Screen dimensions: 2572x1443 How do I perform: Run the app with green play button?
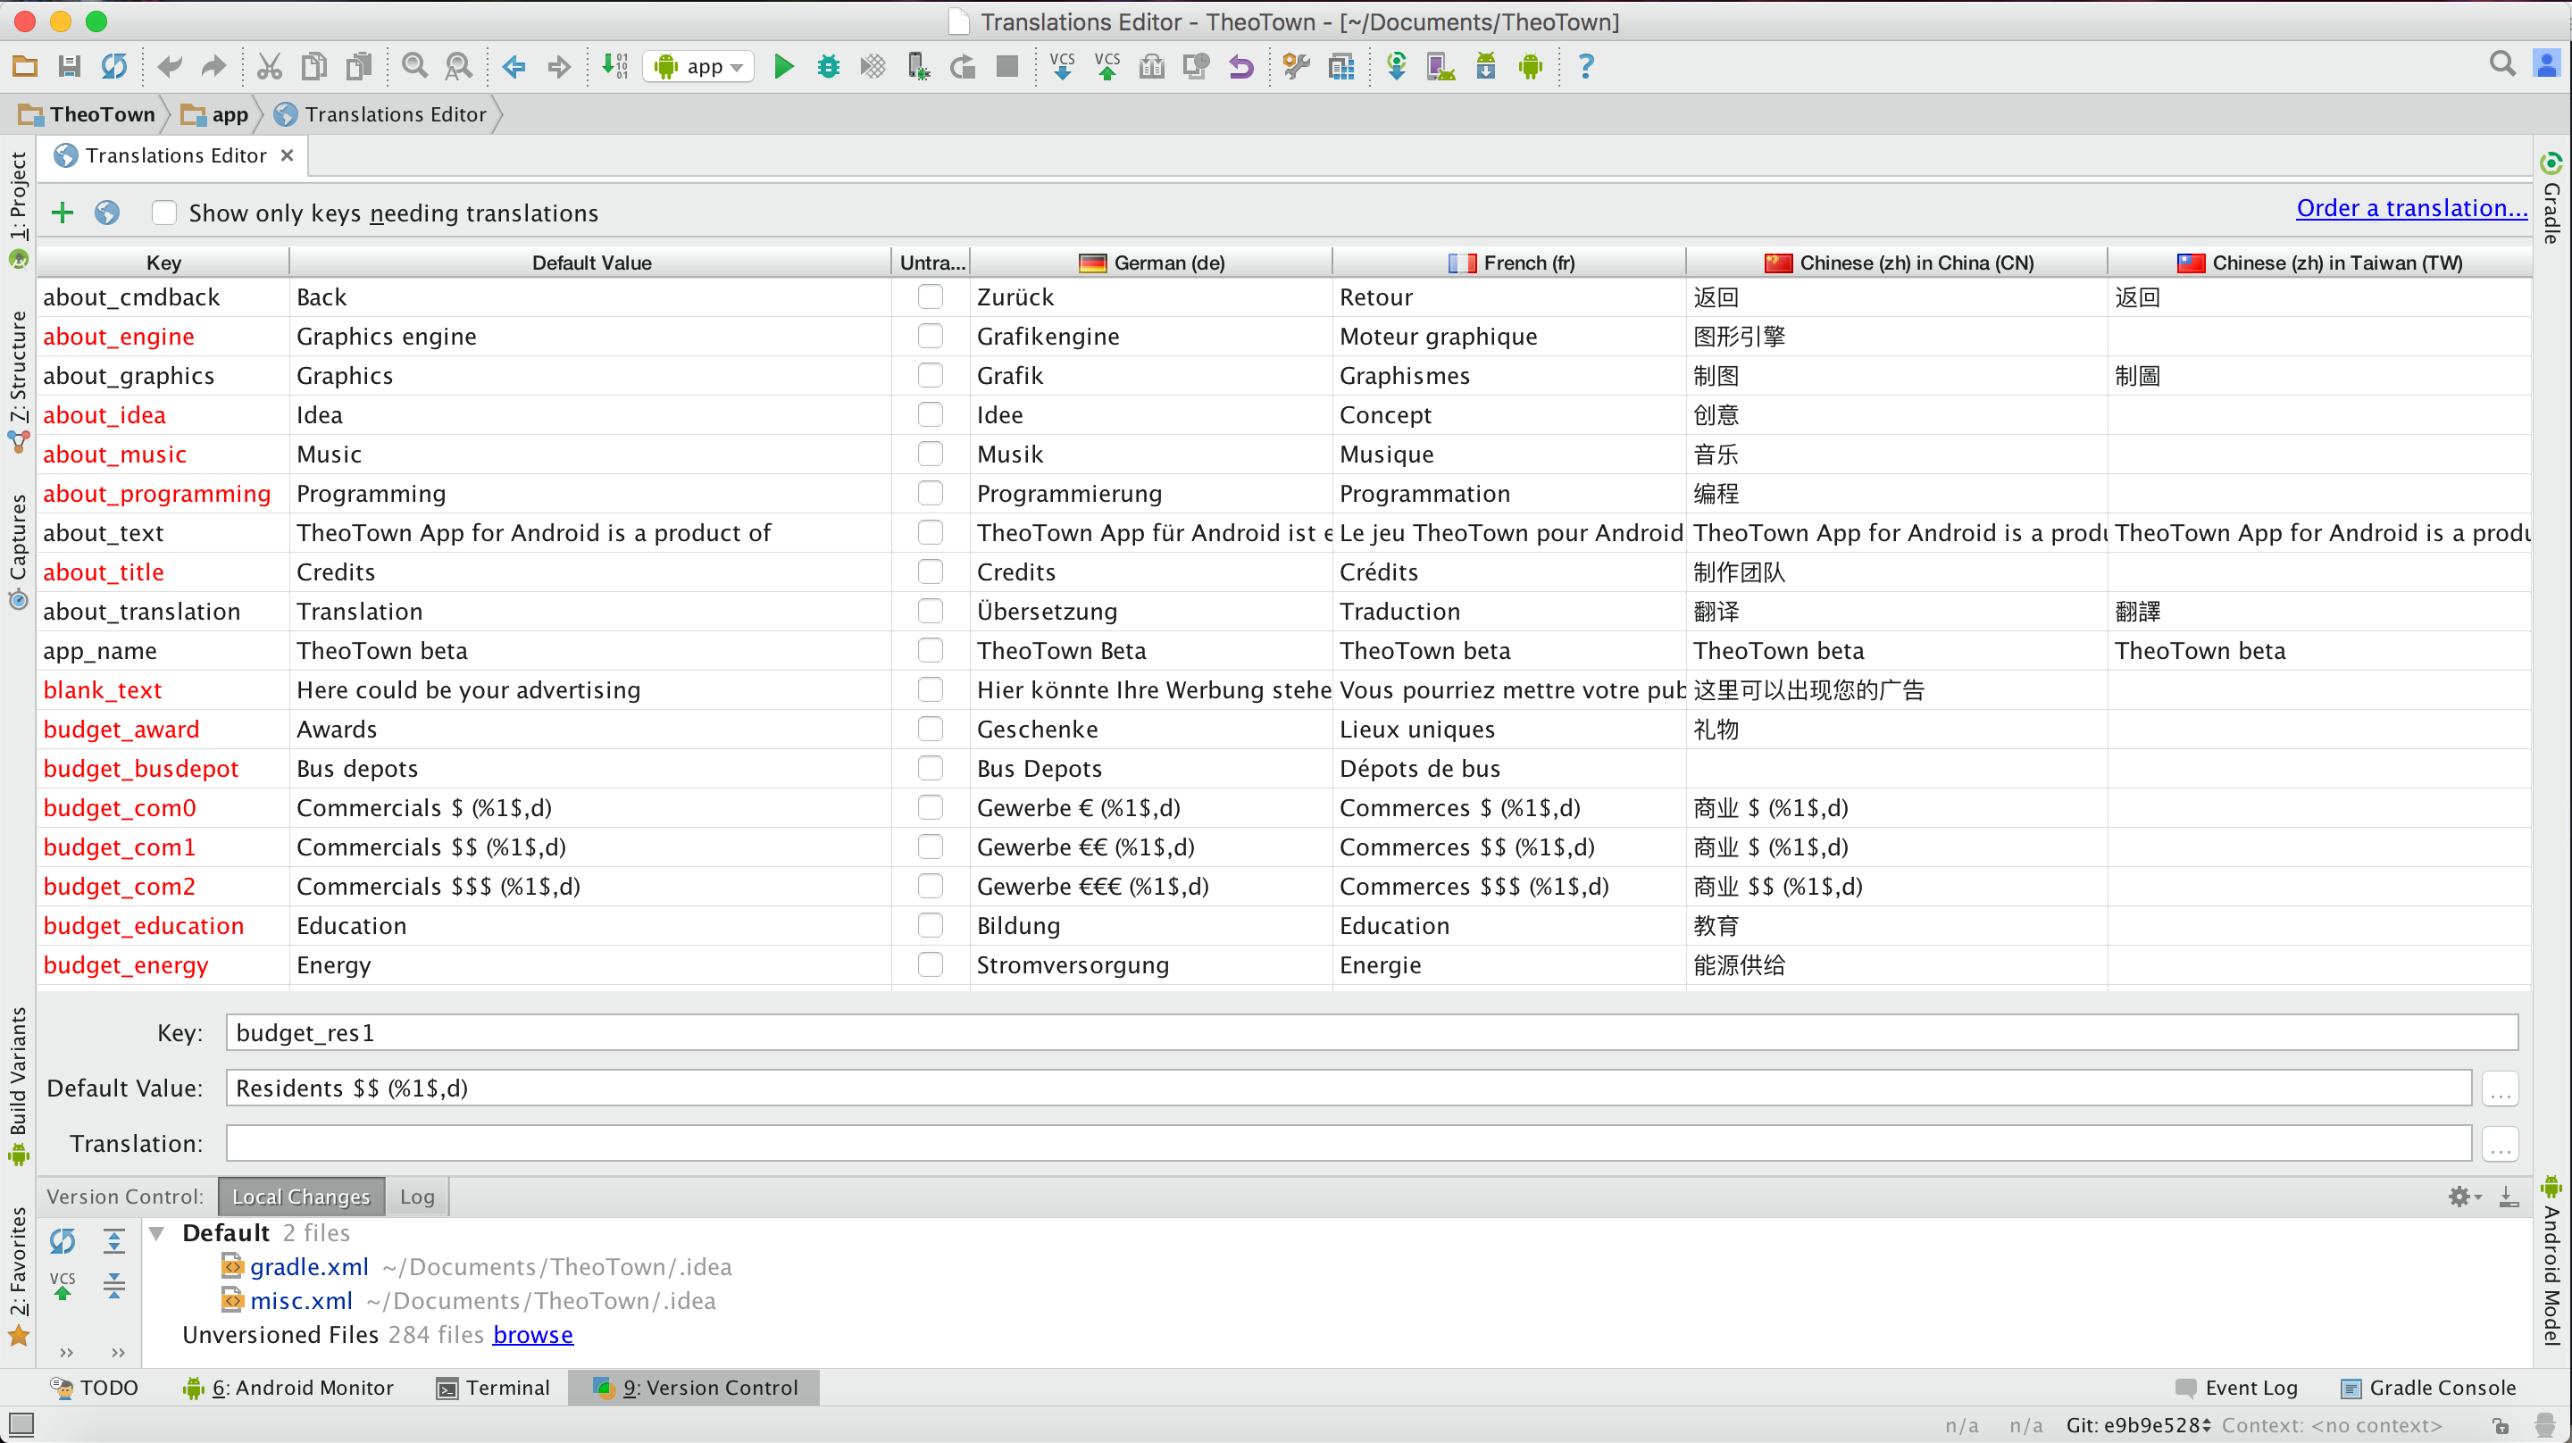point(785,67)
